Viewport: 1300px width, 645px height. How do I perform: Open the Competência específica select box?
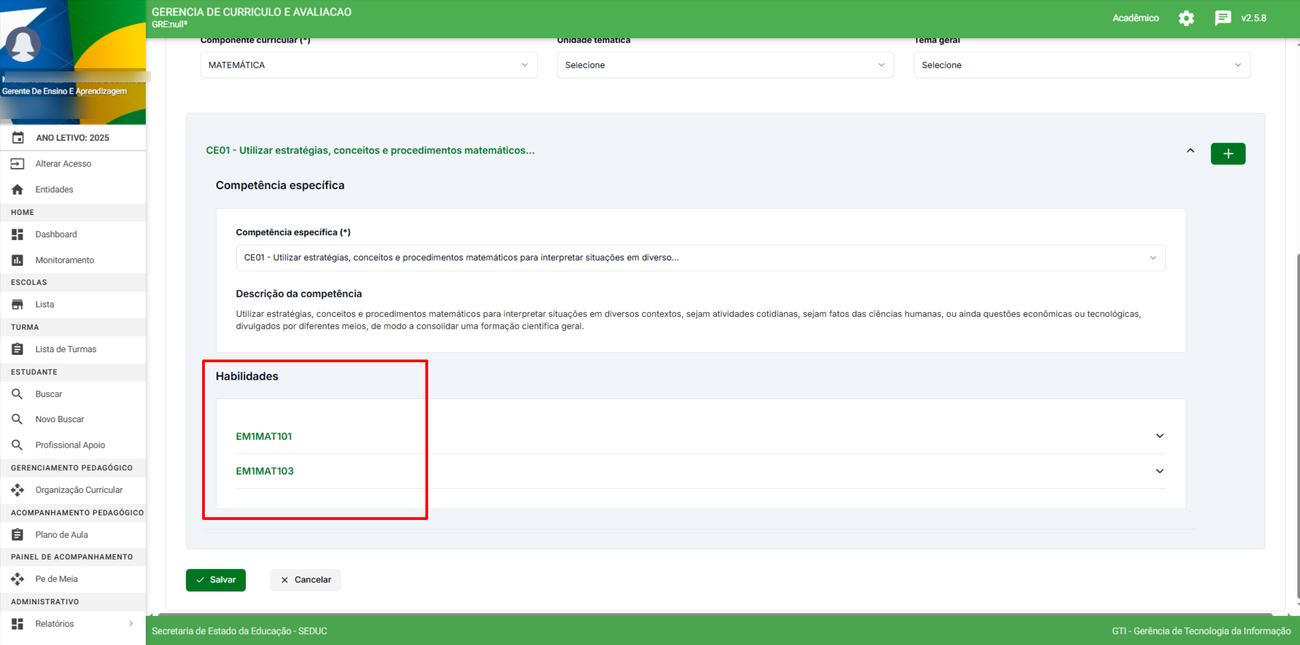pos(700,258)
